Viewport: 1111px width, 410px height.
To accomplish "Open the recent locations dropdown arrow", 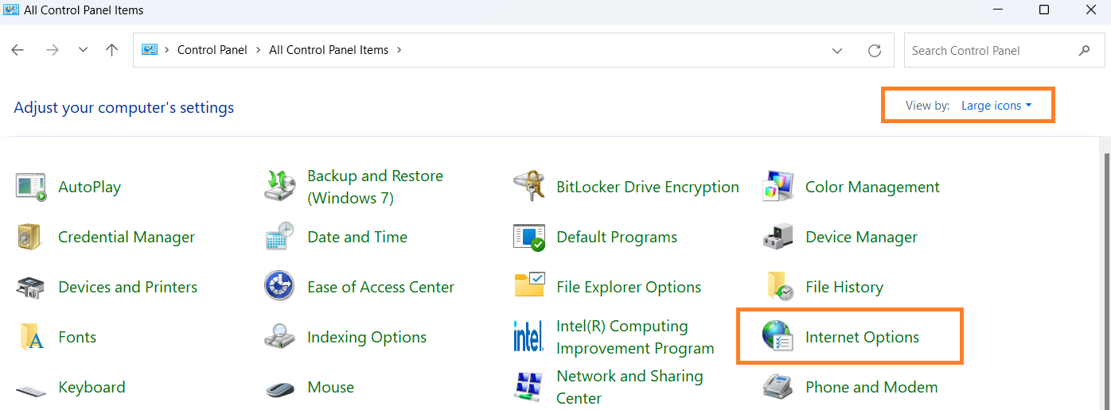I will tap(83, 50).
